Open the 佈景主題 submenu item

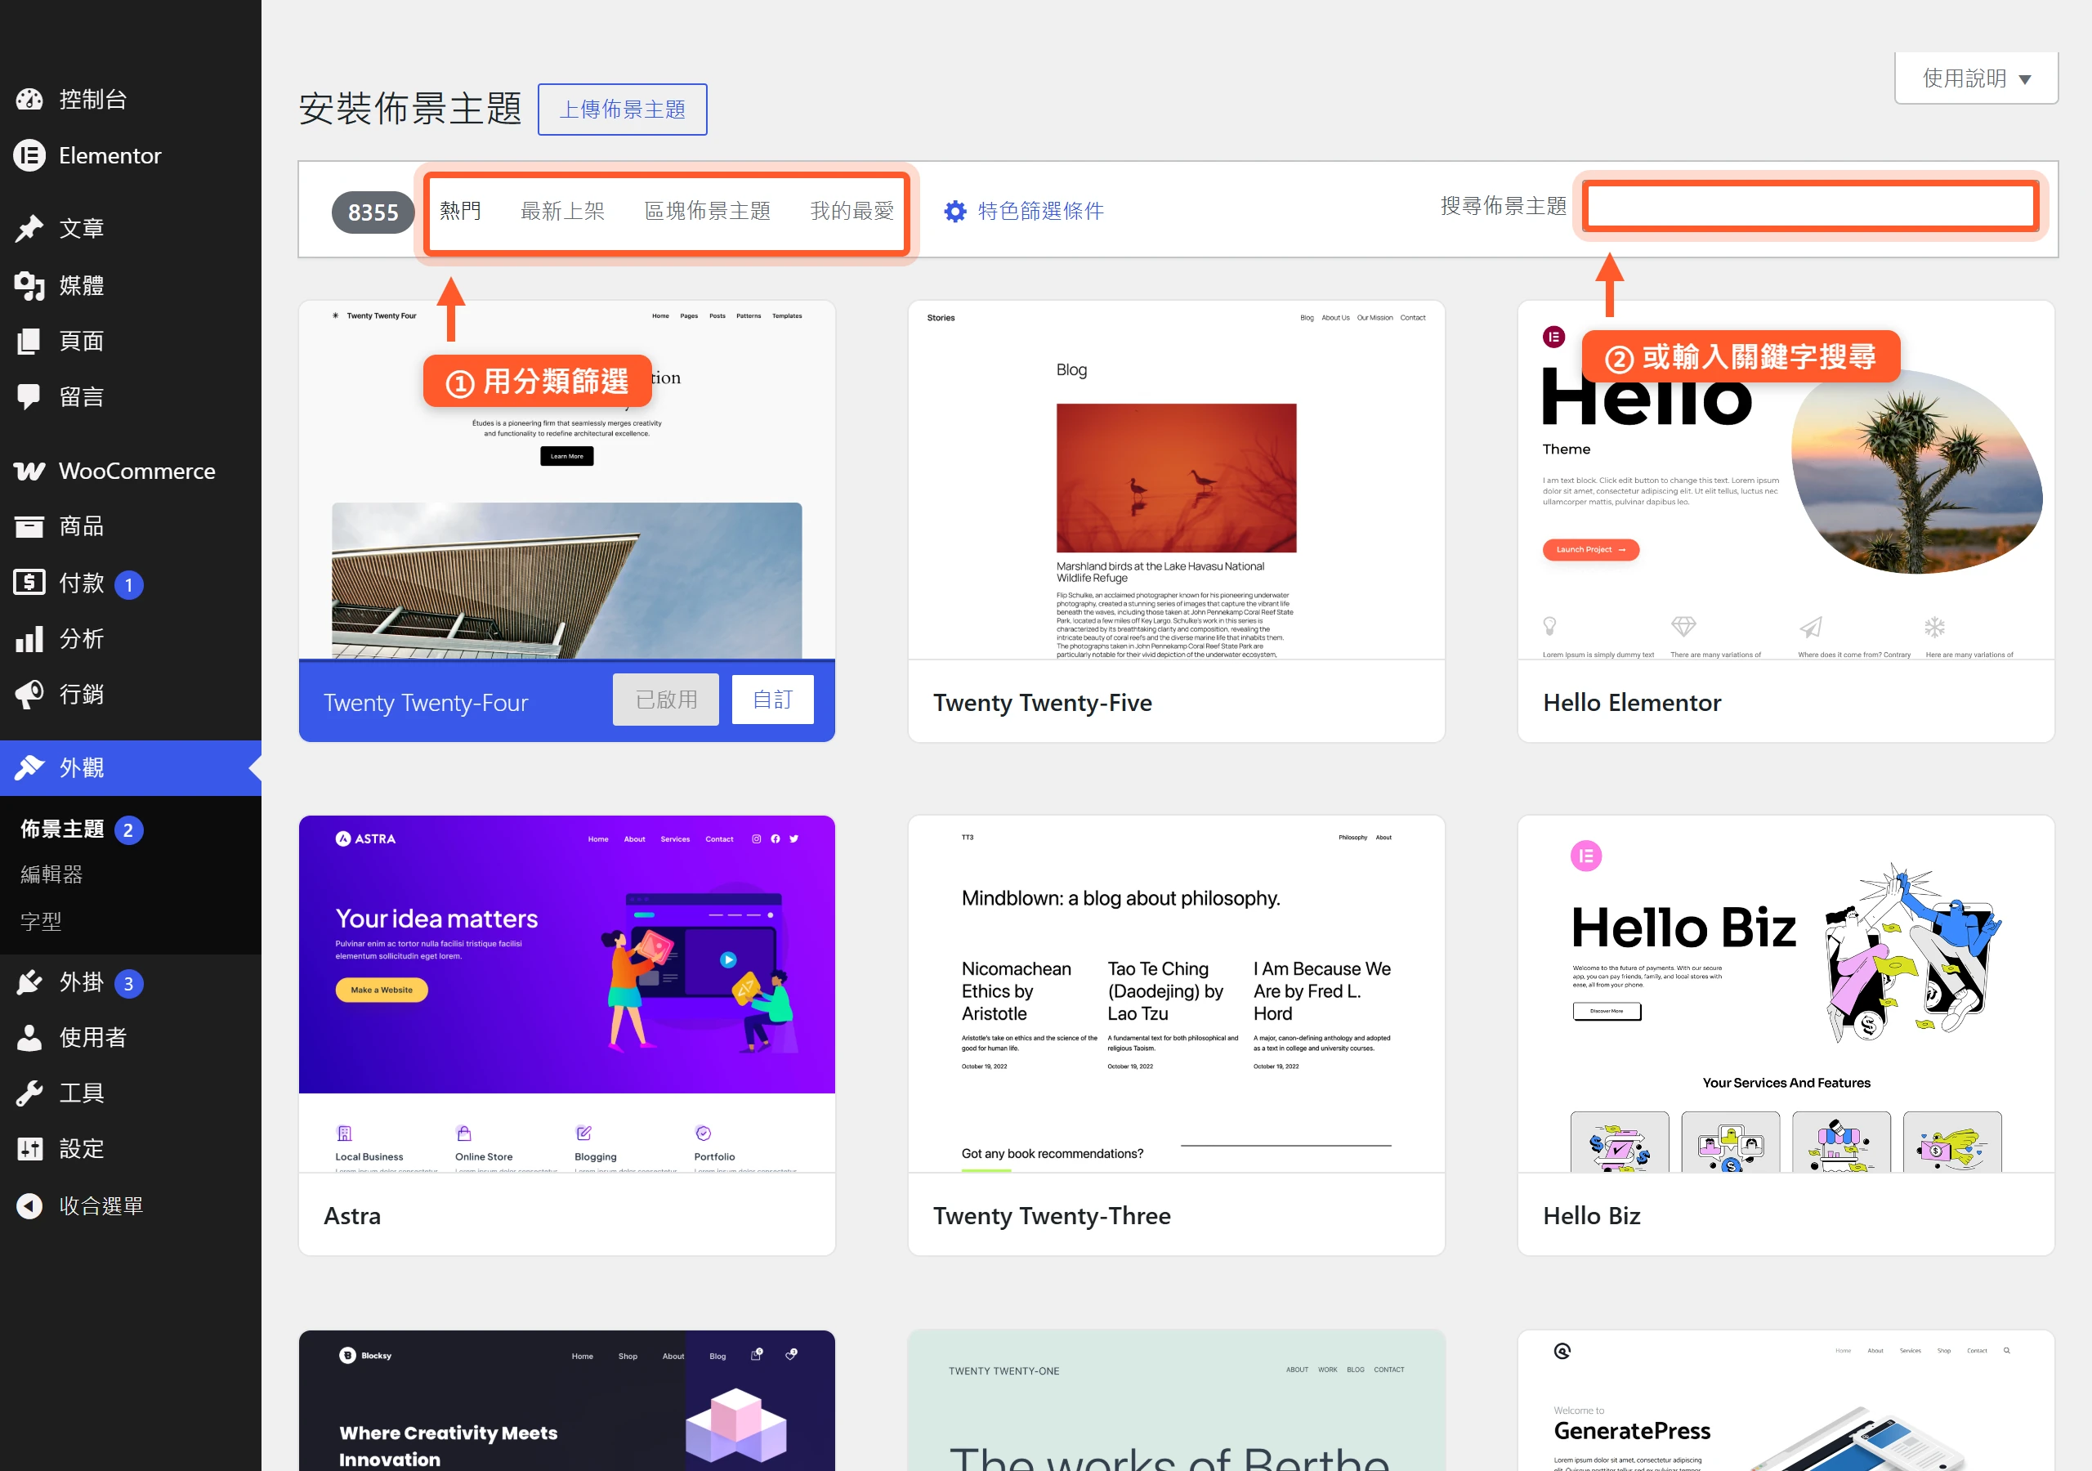click(x=62, y=829)
